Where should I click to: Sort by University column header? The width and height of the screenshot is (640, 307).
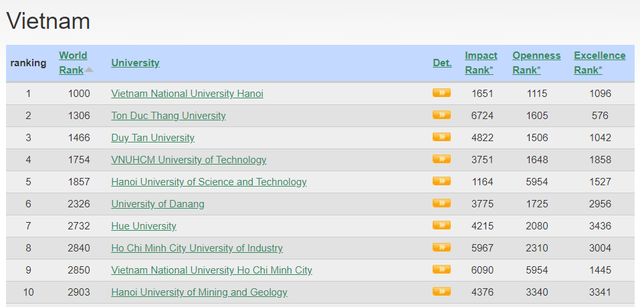pyautogui.click(x=135, y=63)
